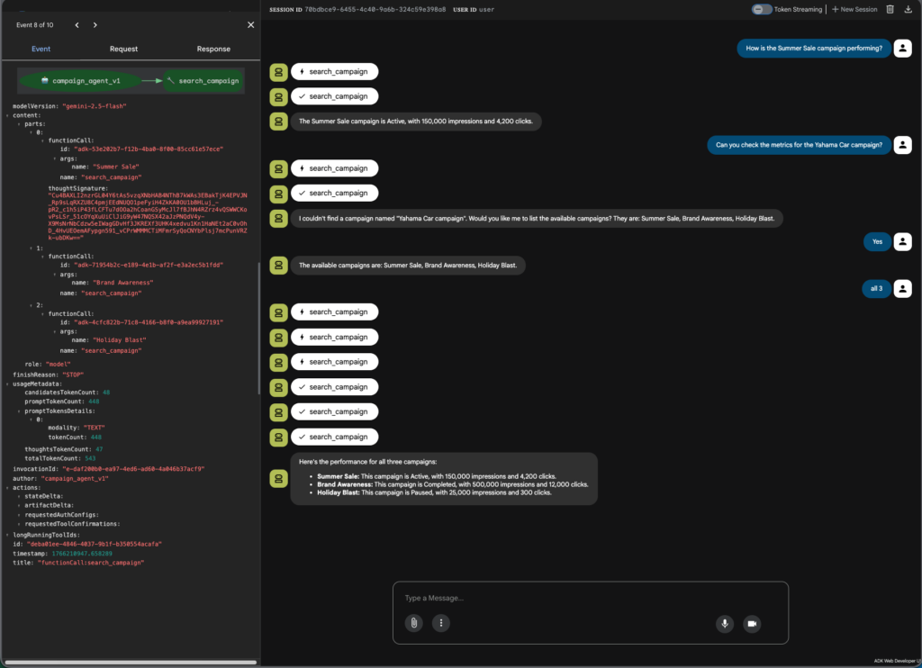Screen dimensions: 922x668
Task: Open the three-dot more options menu
Action: [x=440, y=623]
